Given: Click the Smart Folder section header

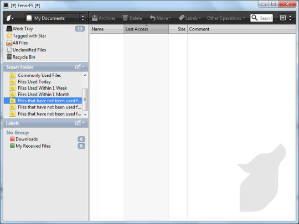Looking at the screenshot, I should (x=46, y=67).
